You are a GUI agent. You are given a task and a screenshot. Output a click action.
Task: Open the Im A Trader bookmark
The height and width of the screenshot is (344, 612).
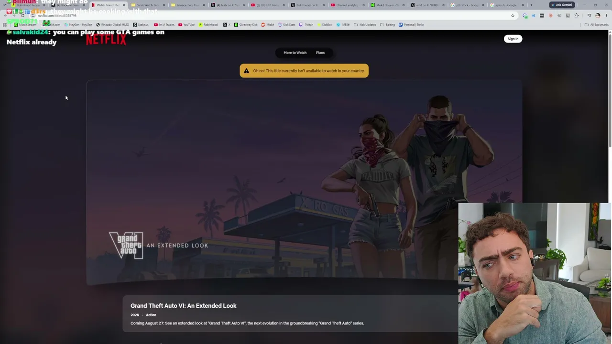coord(164,24)
